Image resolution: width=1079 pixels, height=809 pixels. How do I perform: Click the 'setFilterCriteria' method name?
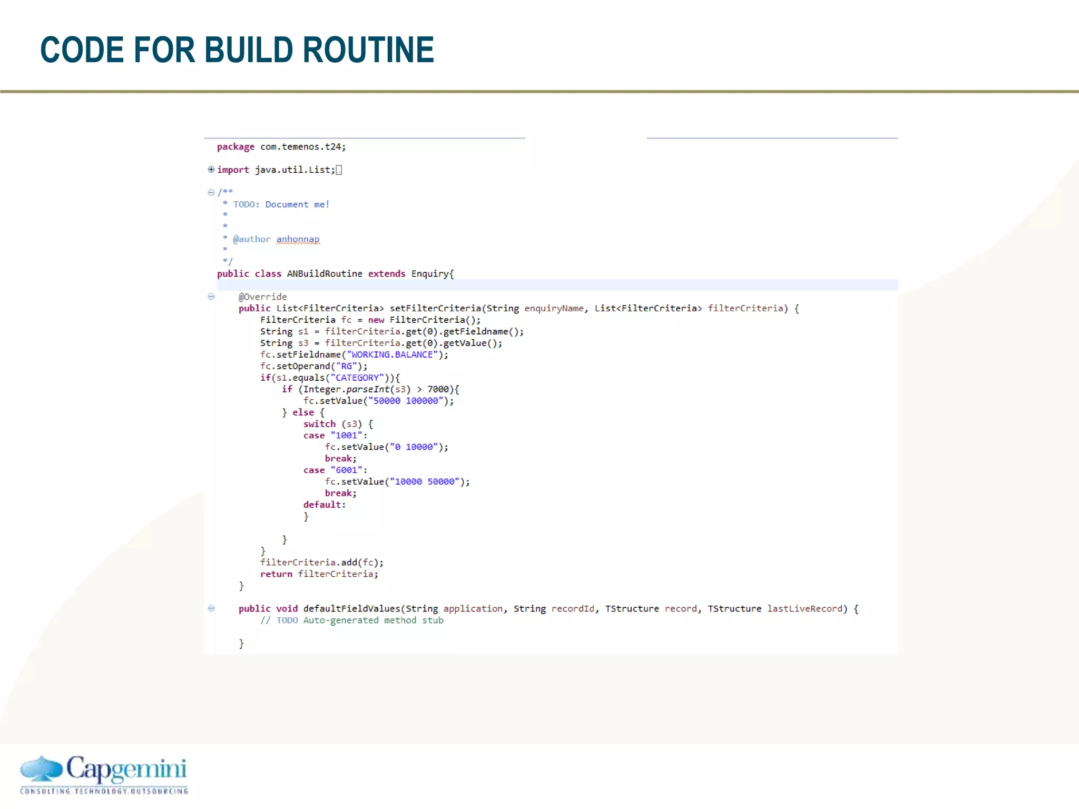(435, 308)
